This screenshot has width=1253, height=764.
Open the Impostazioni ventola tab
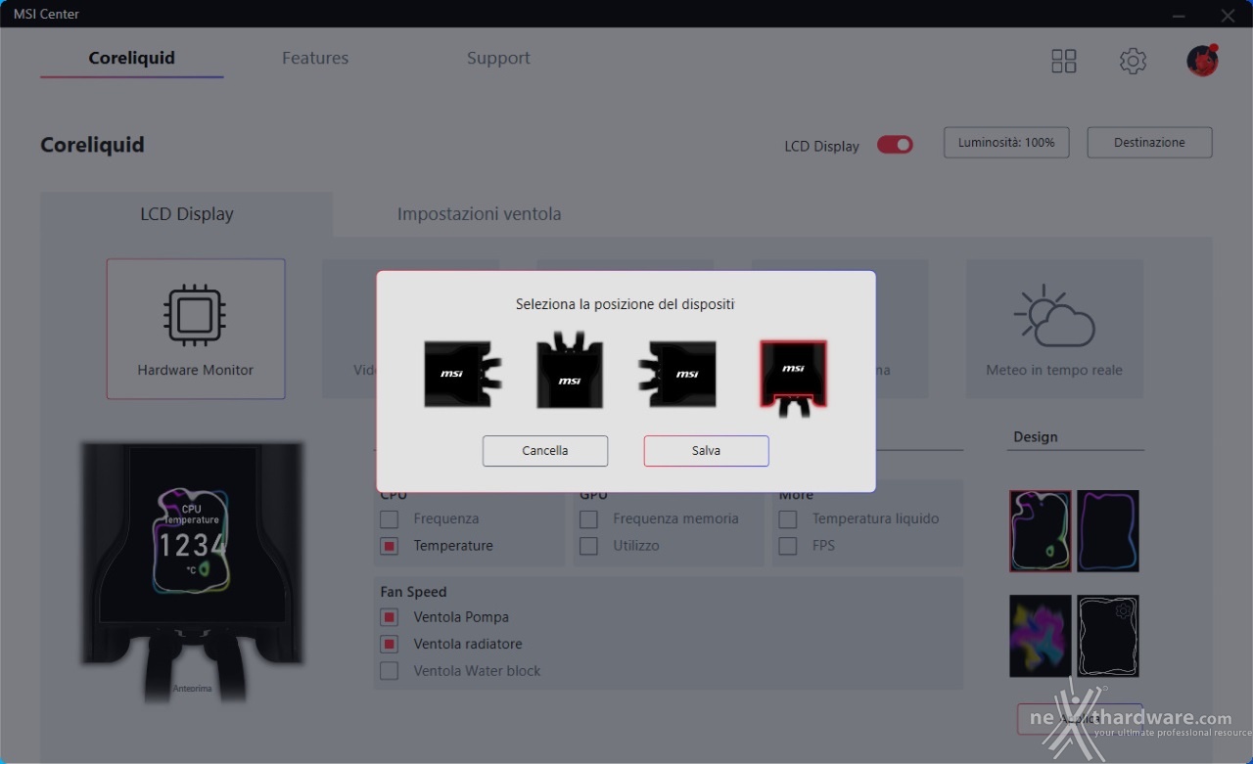tap(480, 213)
